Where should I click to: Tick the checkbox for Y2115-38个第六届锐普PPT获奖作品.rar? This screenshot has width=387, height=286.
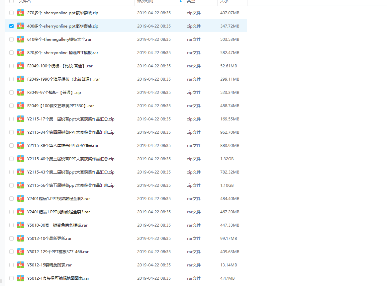[11, 145]
